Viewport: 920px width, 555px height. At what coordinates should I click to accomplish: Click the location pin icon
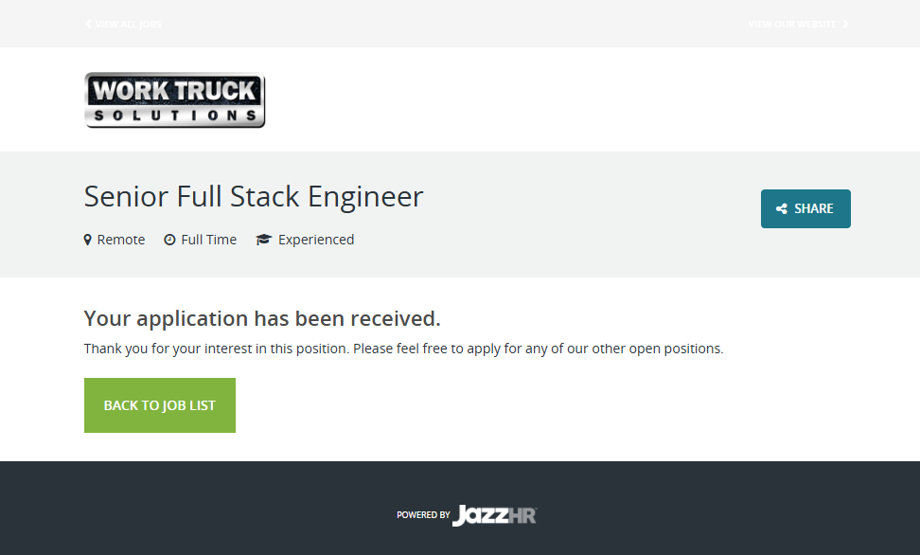(x=88, y=240)
